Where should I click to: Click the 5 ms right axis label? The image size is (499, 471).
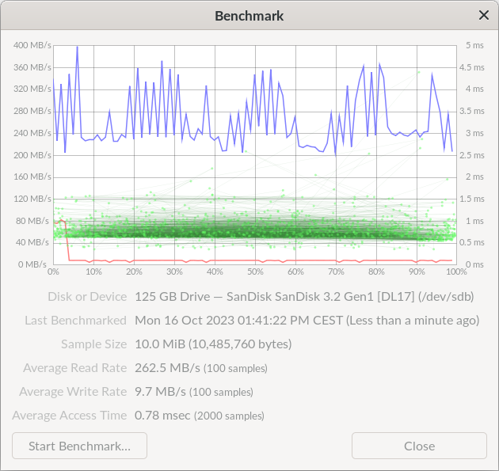pyautogui.click(x=474, y=45)
